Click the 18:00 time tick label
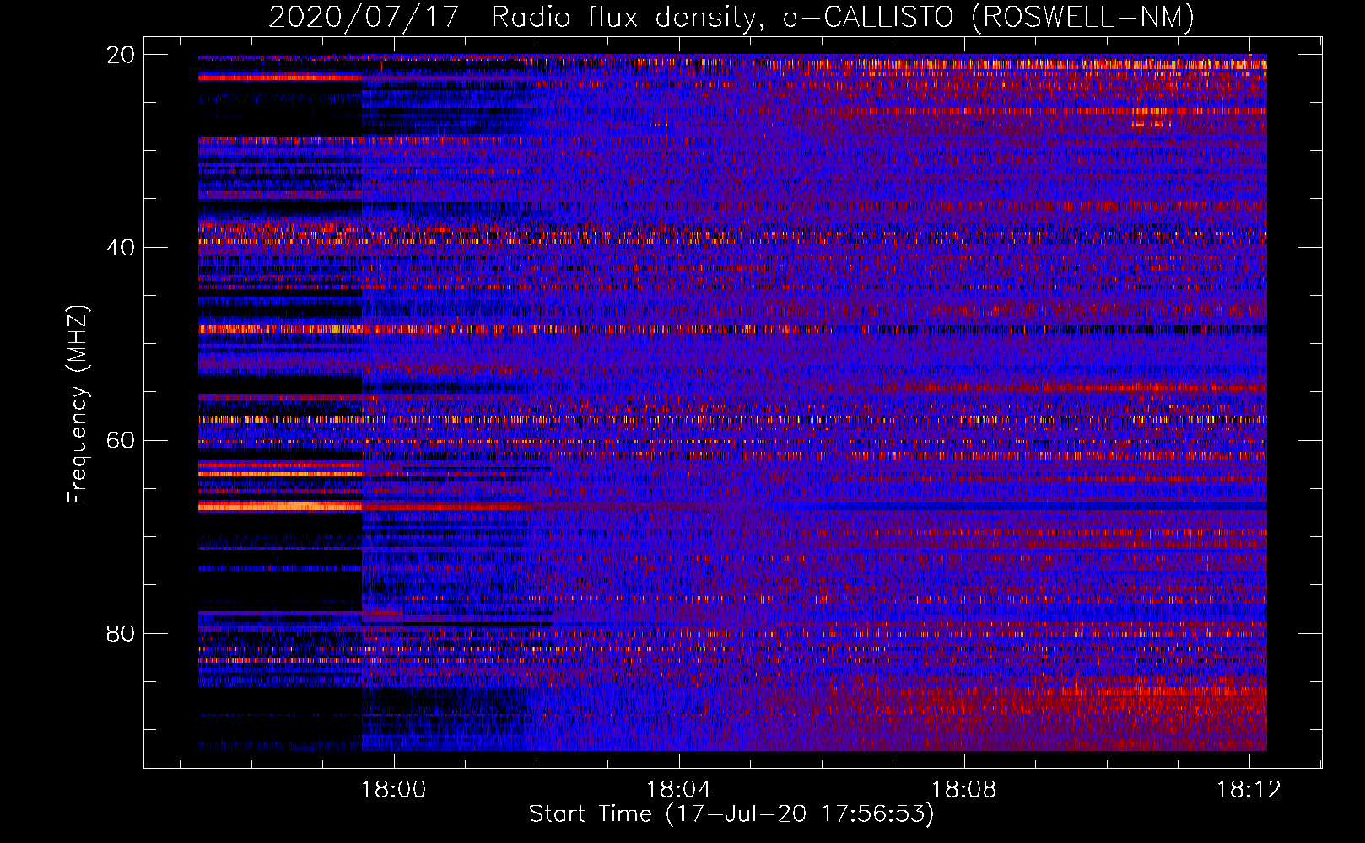The width and height of the screenshot is (1365, 843). pos(394,789)
